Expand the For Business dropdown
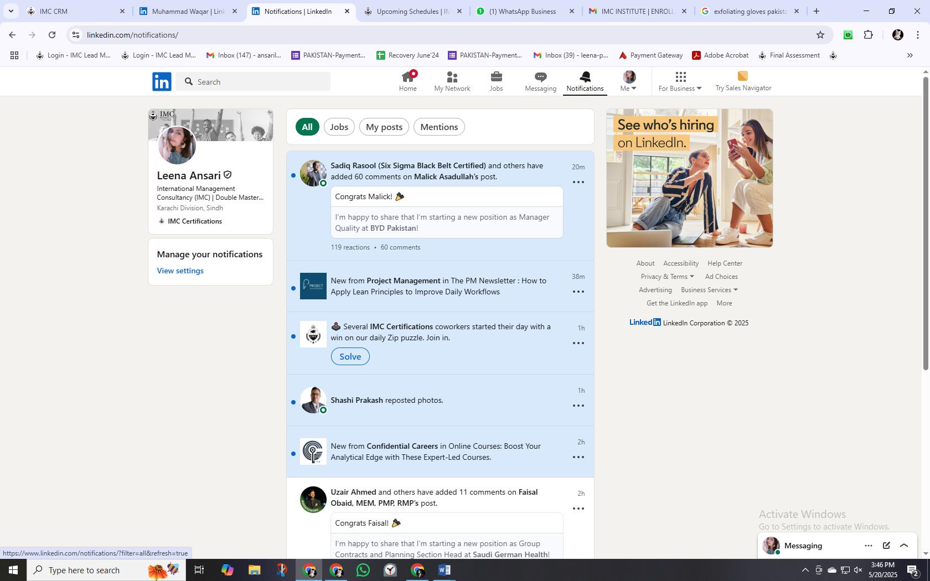Image resolution: width=930 pixels, height=581 pixels. pyautogui.click(x=680, y=81)
